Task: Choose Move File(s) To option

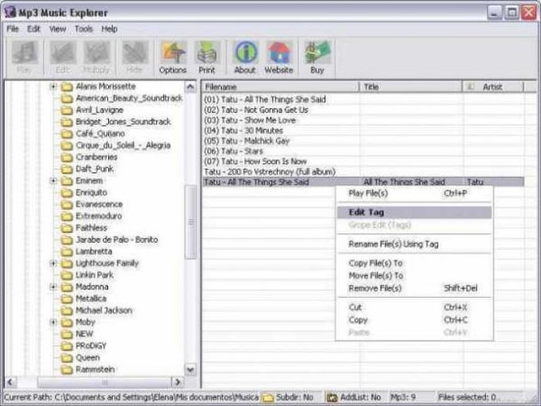Action: coord(415,275)
